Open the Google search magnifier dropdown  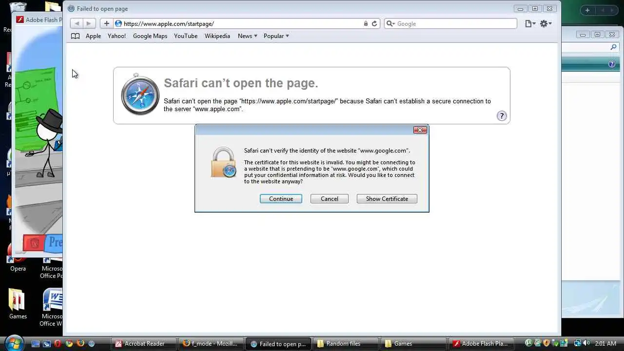(x=390, y=23)
